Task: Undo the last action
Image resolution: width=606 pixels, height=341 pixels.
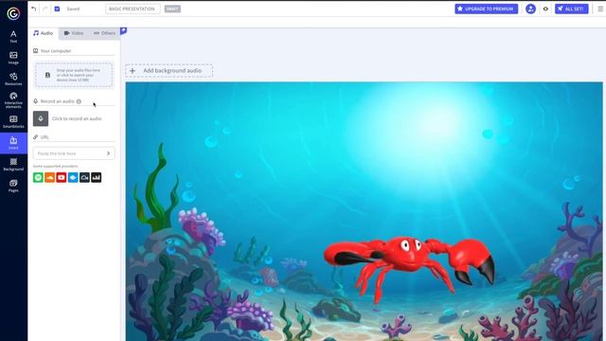Action: (34, 9)
